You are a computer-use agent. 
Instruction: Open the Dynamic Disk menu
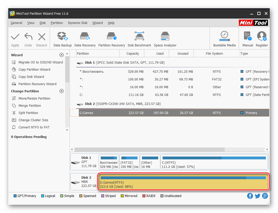click(78, 23)
